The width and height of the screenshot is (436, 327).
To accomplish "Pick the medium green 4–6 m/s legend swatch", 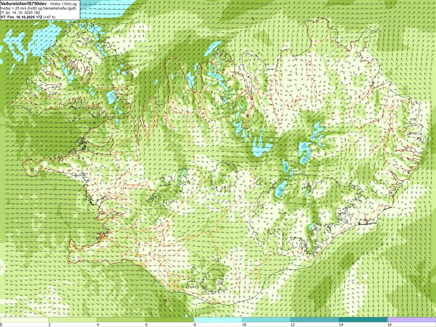I will 121,320.
